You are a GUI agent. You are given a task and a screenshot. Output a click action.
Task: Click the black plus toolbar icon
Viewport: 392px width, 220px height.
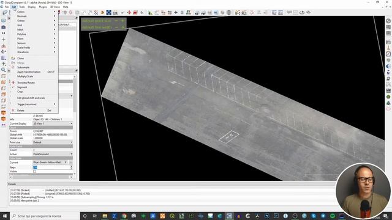pos(176,12)
